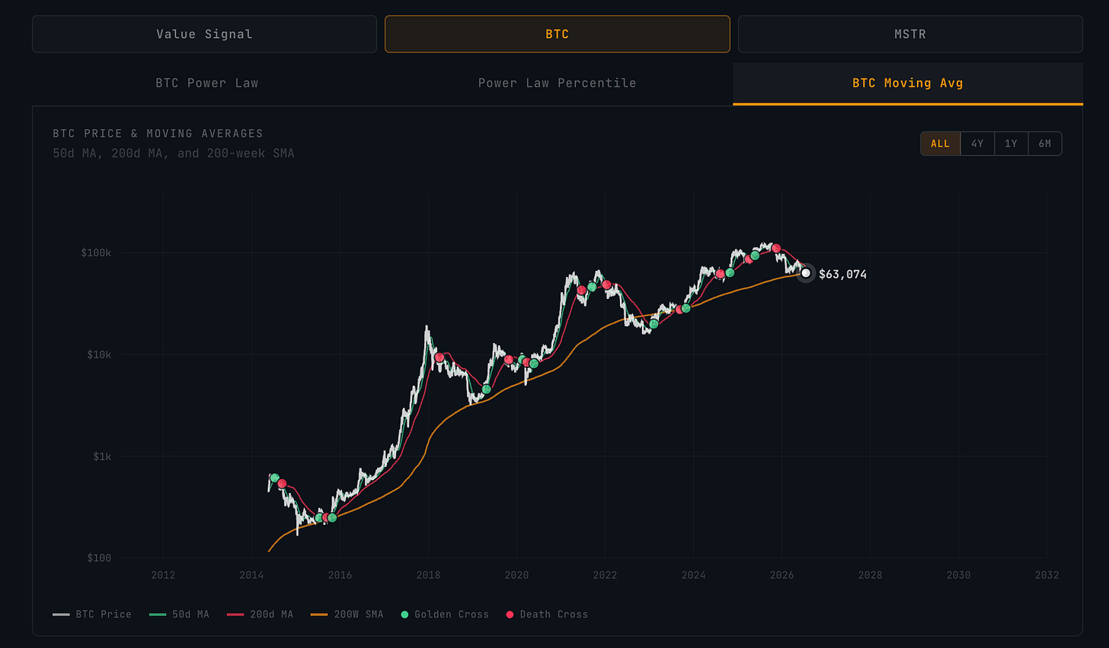Toggle the BTC Price legend entry
This screenshot has width=1109, height=648.
point(92,615)
